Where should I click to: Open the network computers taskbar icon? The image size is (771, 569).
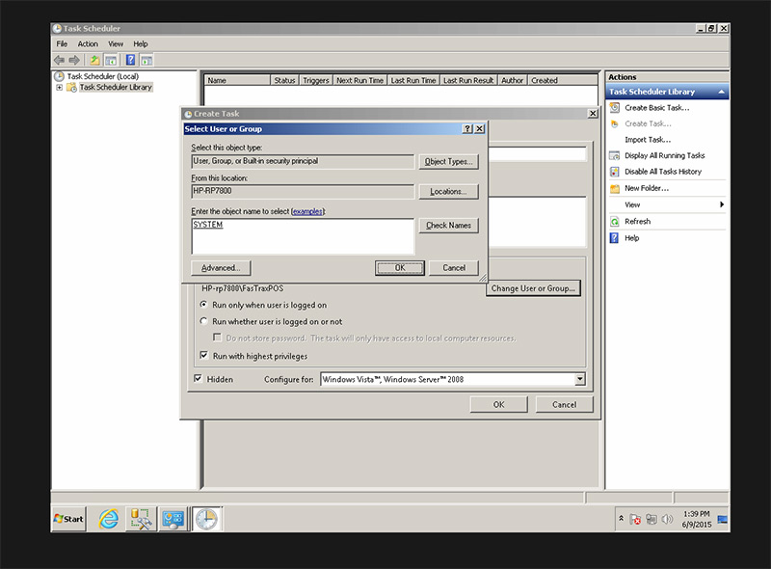[173, 519]
